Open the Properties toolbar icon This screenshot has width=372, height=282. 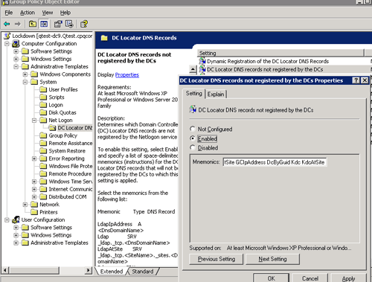[x=58, y=24]
